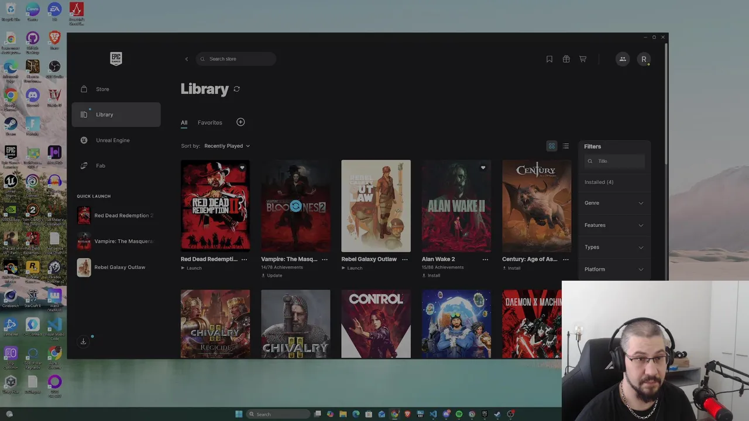Image resolution: width=749 pixels, height=421 pixels.
Task: Open the wishlist bookmark icon
Action: [x=549, y=59]
